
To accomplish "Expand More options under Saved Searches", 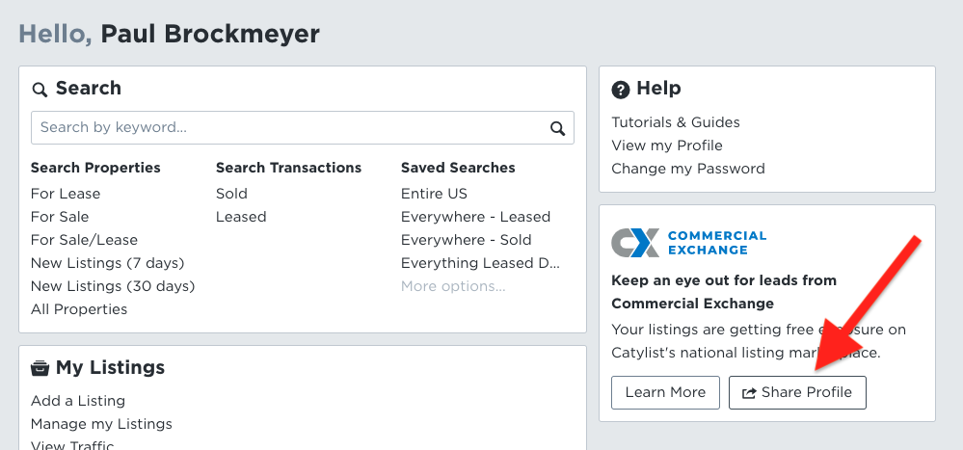I will pos(453,287).
